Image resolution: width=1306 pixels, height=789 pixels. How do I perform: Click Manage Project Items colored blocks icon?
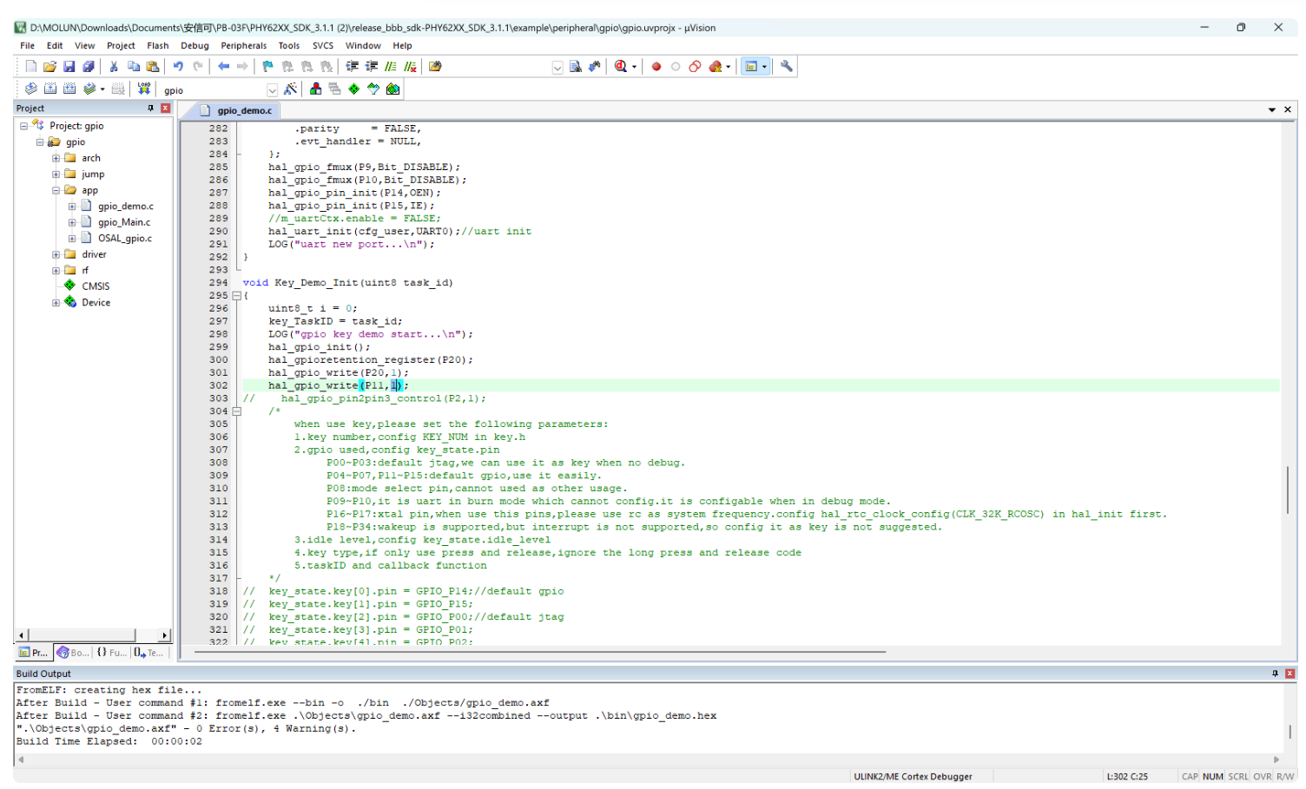pos(316,89)
